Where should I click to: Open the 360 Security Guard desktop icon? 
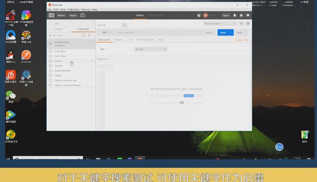[x=11, y=136]
